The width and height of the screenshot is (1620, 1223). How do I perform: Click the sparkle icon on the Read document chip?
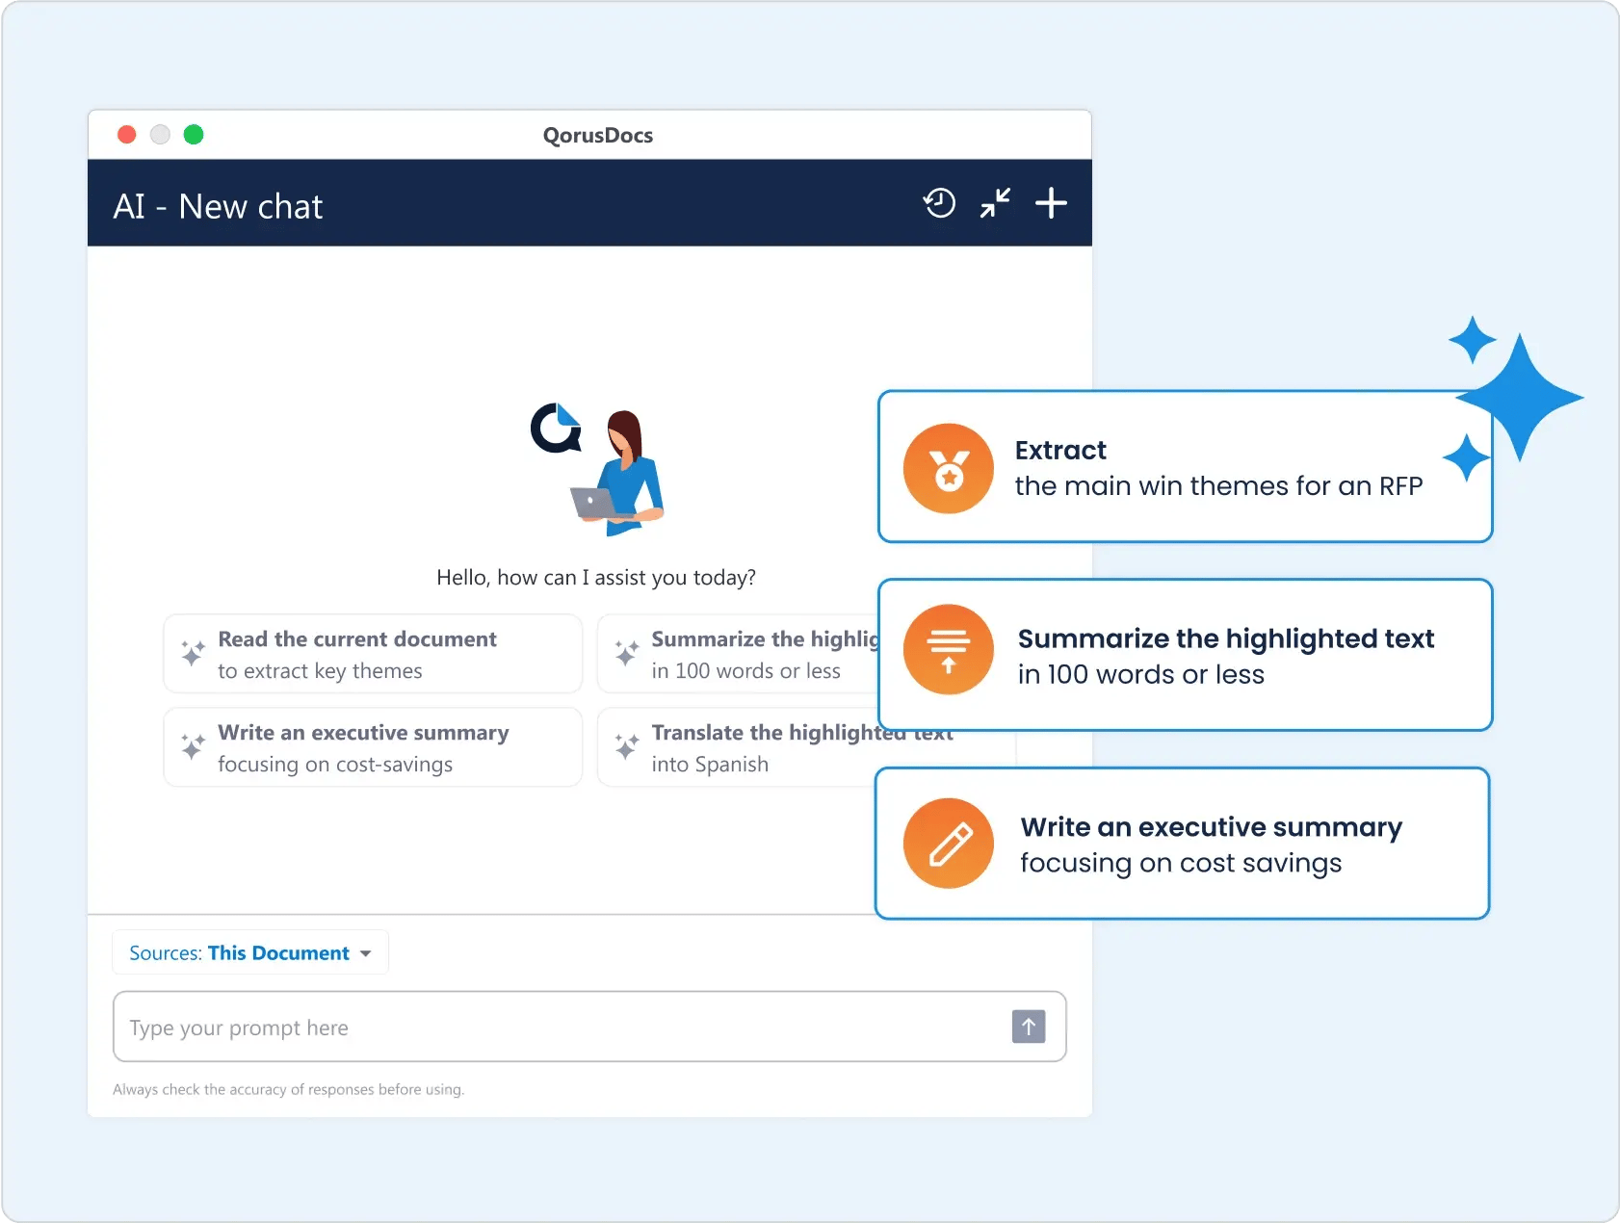click(x=192, y=653)
